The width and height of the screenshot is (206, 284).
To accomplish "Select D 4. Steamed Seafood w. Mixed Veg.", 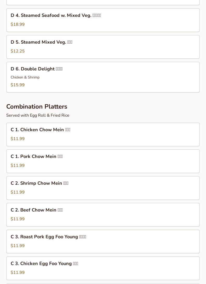I will pos(103,20).
